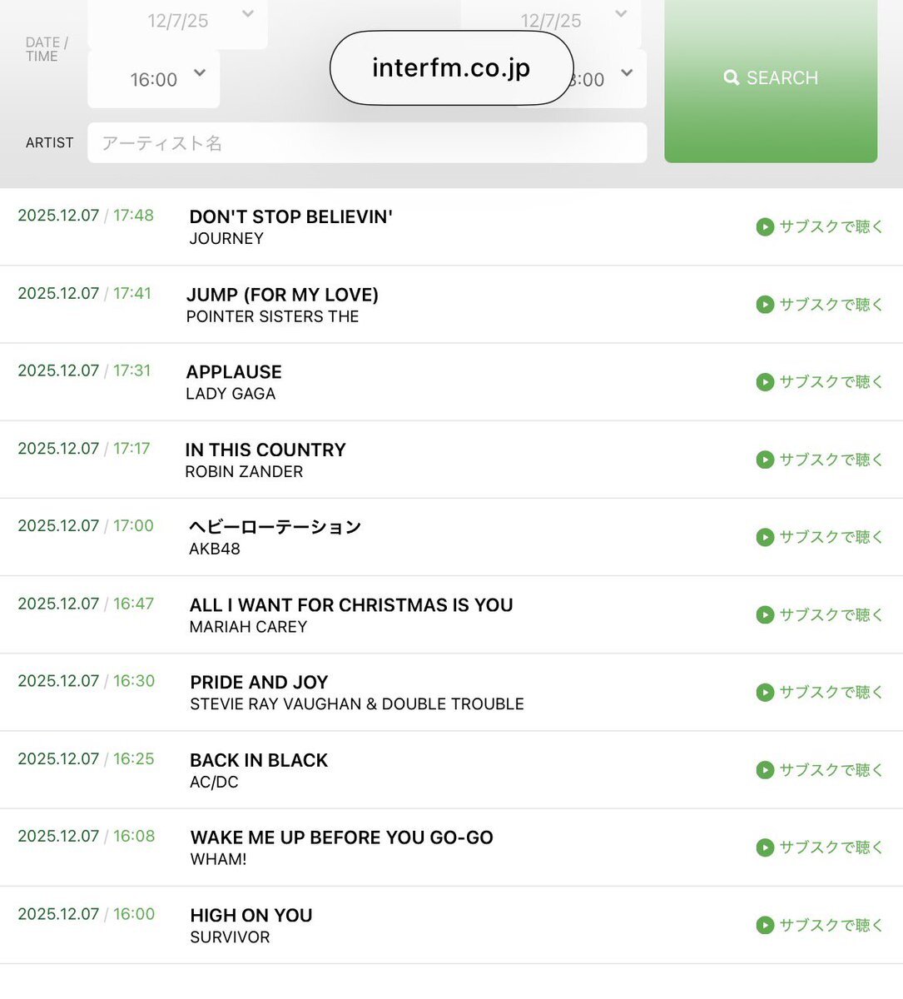Click play icon for Back In Black
This screenshot has height=999, width=903.
pyautogui.click(x=765, y=770)
